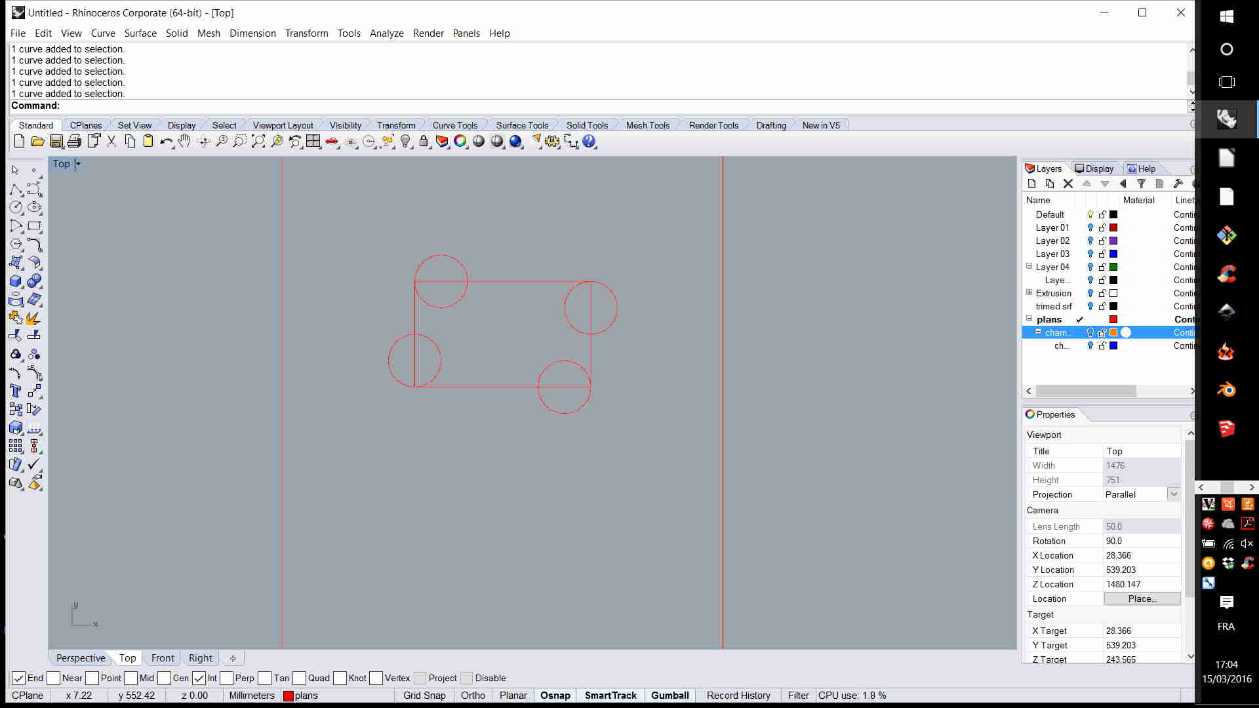Click the Rectangle tool in left toolbar
Screen dimensions: 1259x708
point(34,226)
